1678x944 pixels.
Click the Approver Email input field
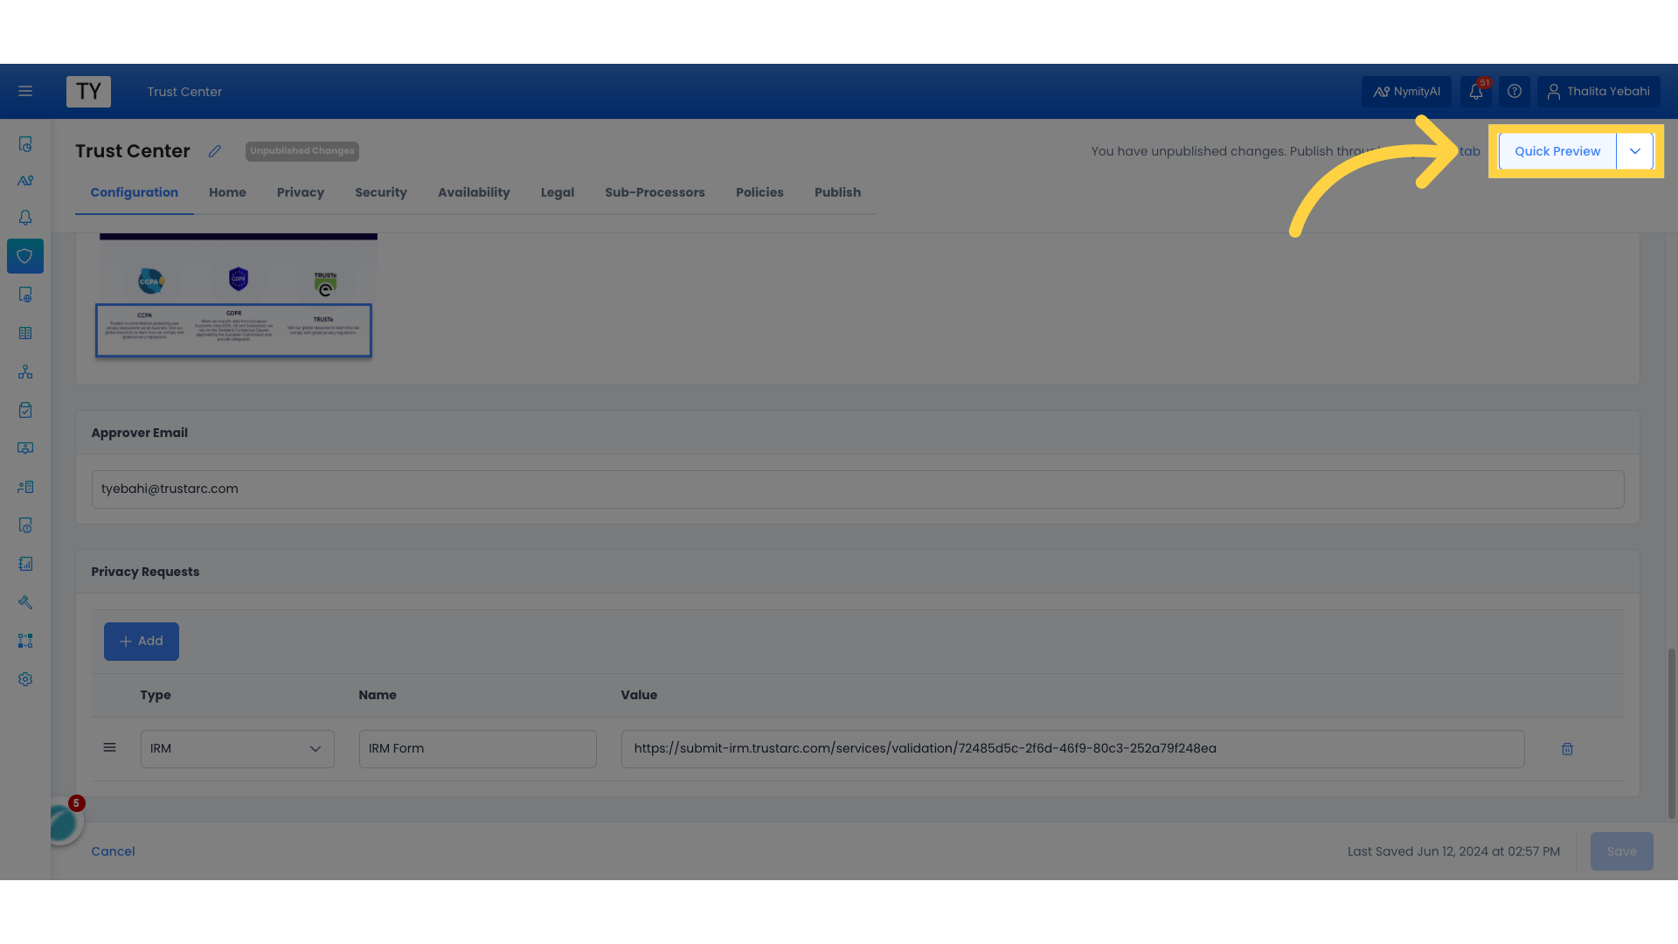(857, 489)
